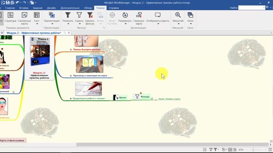The image size is (273, 153).
Task: Click the horizontal scrollbar
Action: click(x=172, y=144)
